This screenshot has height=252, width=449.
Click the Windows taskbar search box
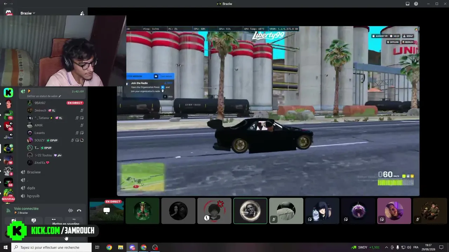(x=52, y=247)
